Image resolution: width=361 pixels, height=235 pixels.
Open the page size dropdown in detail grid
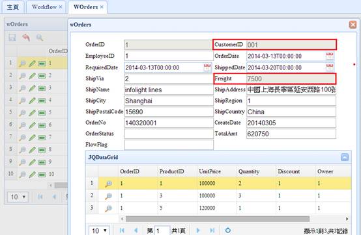[x=99, y=230]
